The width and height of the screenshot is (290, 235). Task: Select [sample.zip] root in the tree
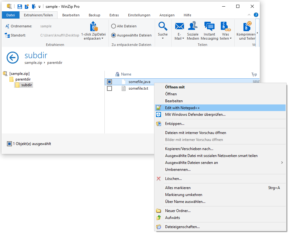[x=20, y=74]
